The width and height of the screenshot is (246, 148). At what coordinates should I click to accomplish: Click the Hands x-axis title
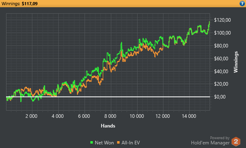tap(108, 126)
